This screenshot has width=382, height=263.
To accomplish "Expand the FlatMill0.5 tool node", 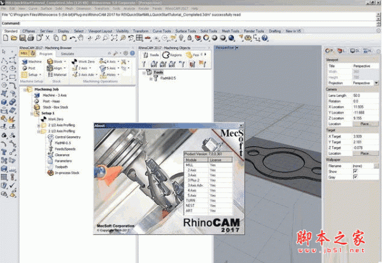I will [151, 78].
